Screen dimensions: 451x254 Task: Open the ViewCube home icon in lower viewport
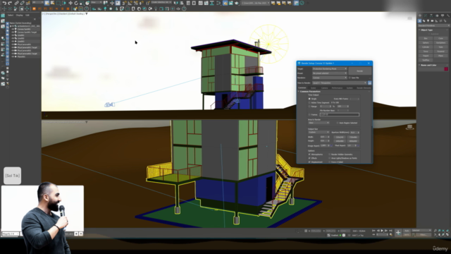tap(410, 127)
